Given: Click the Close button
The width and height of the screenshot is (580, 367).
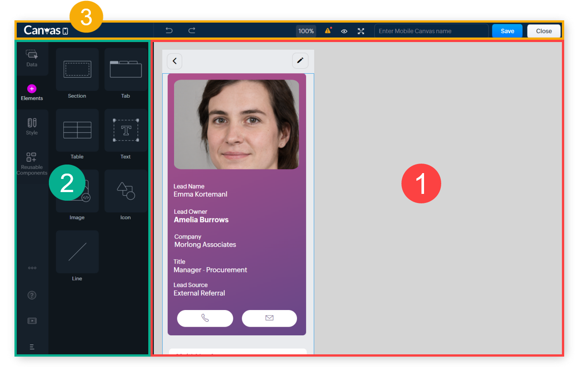Looking at the screenshot, I should pos(544,31).
